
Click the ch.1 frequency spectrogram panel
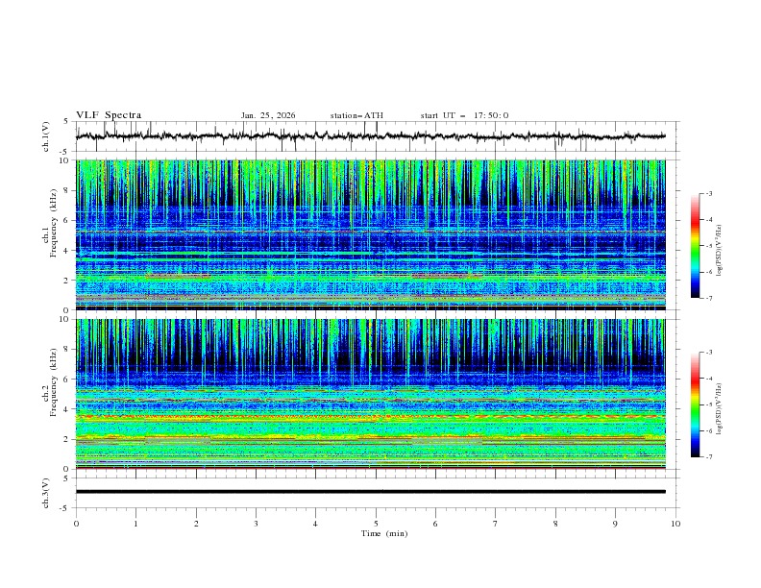(370, 234)
